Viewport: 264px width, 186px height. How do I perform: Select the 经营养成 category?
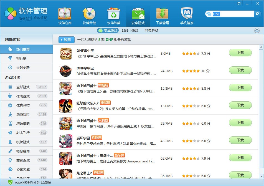[27, 170]
